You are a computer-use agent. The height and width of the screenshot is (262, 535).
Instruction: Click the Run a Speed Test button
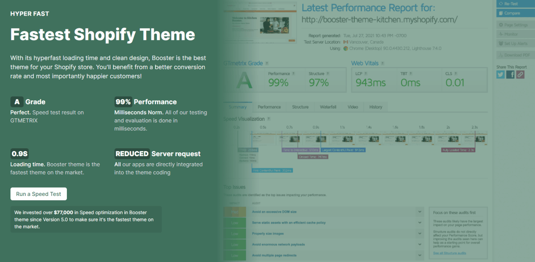(x=38, y=194)
